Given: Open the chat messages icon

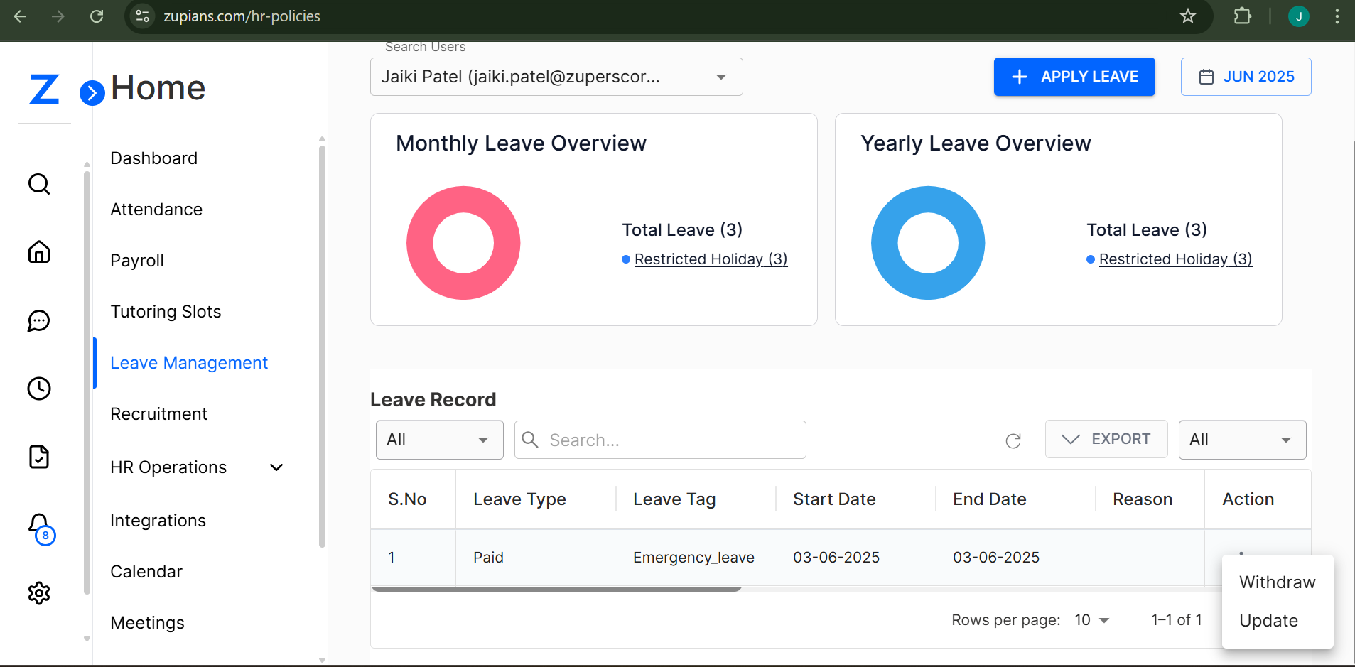Looking at the screenshot, I should (x=38, y=320).
